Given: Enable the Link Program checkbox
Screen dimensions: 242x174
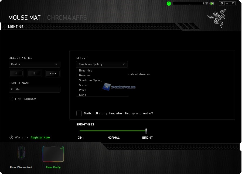Looking at the screenshot, I should click(11, 99).
